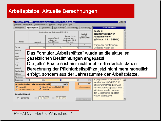Show the Auswertung2 tab
The height and width of the screenshot is (121, 161).
tap(86, 28)
